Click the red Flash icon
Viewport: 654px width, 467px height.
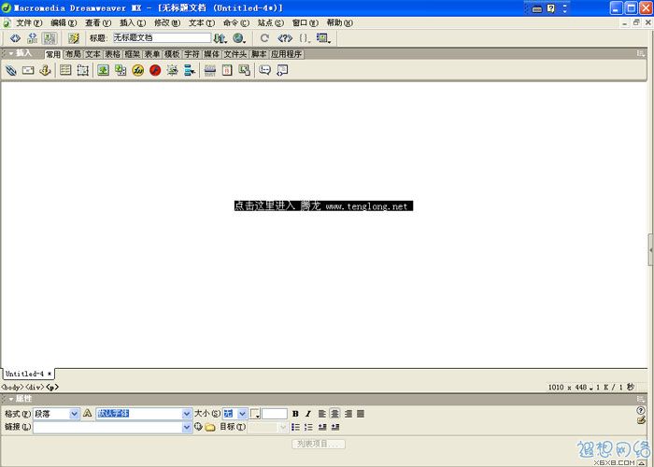[x=155, y=70]
